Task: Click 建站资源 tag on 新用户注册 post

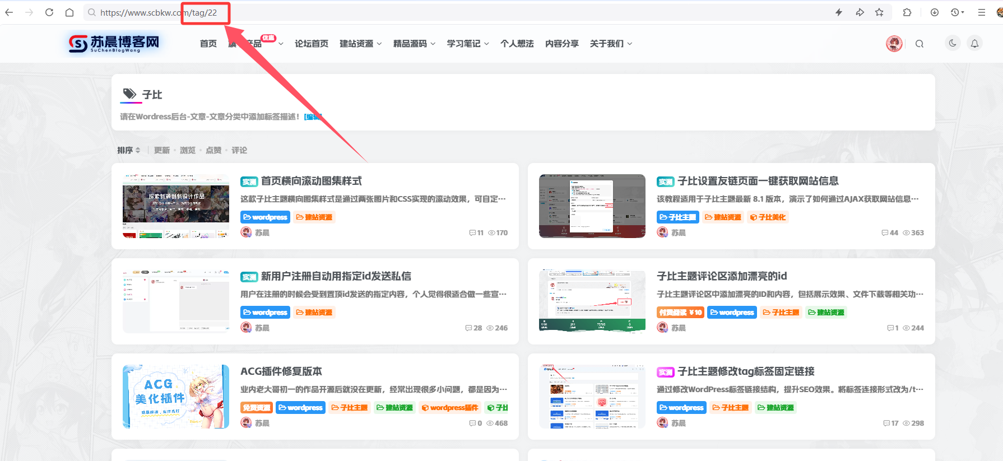Action: pyautogui.click(x=314, y=312)
